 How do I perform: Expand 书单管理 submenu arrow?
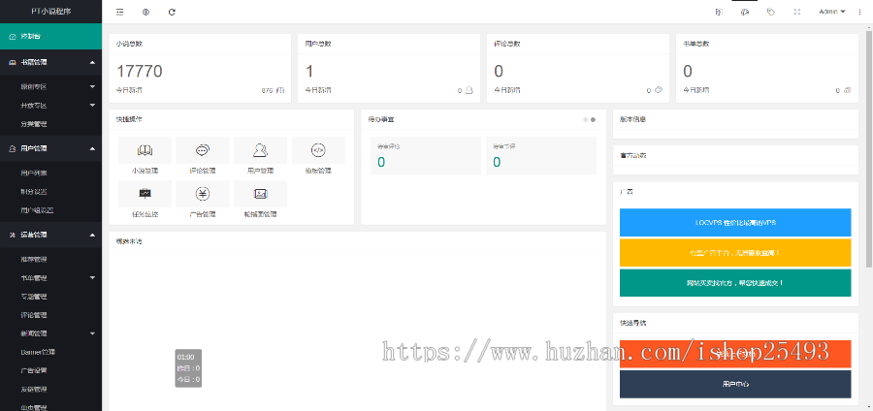click(x=92, y=277)
